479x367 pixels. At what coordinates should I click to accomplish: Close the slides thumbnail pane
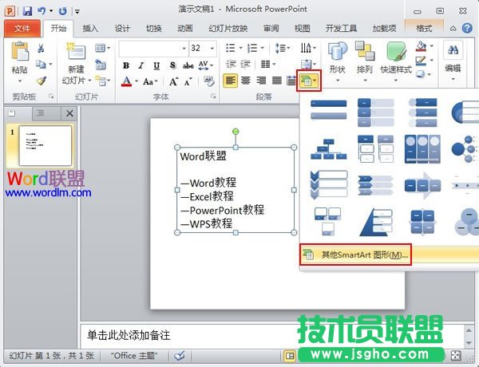[x=69, y=113]
